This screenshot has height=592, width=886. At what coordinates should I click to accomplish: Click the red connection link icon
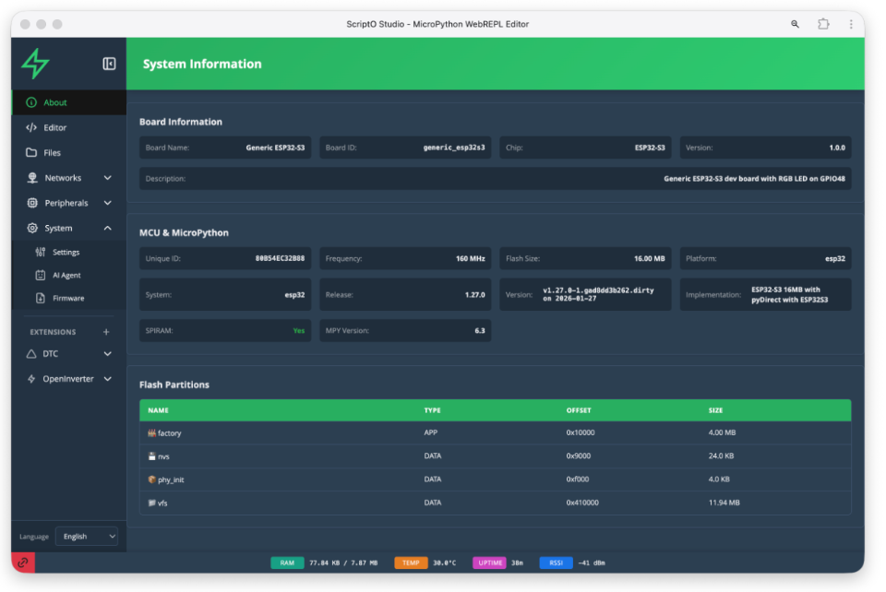tap(23, 562)
